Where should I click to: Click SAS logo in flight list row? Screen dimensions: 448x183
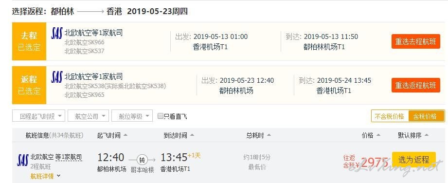pos(22,160)
